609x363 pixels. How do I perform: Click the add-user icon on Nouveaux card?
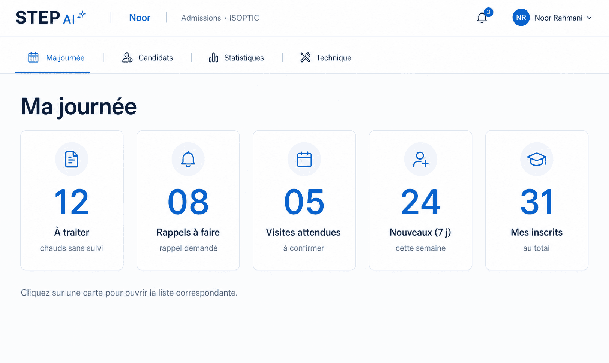[x=420, y=159]
